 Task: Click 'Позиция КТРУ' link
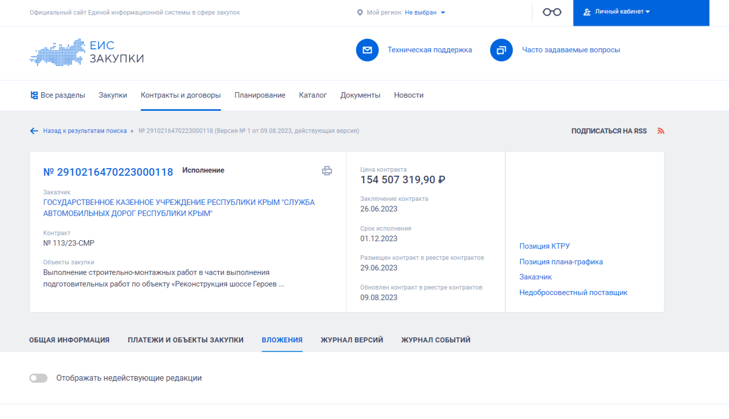(544, 246)
